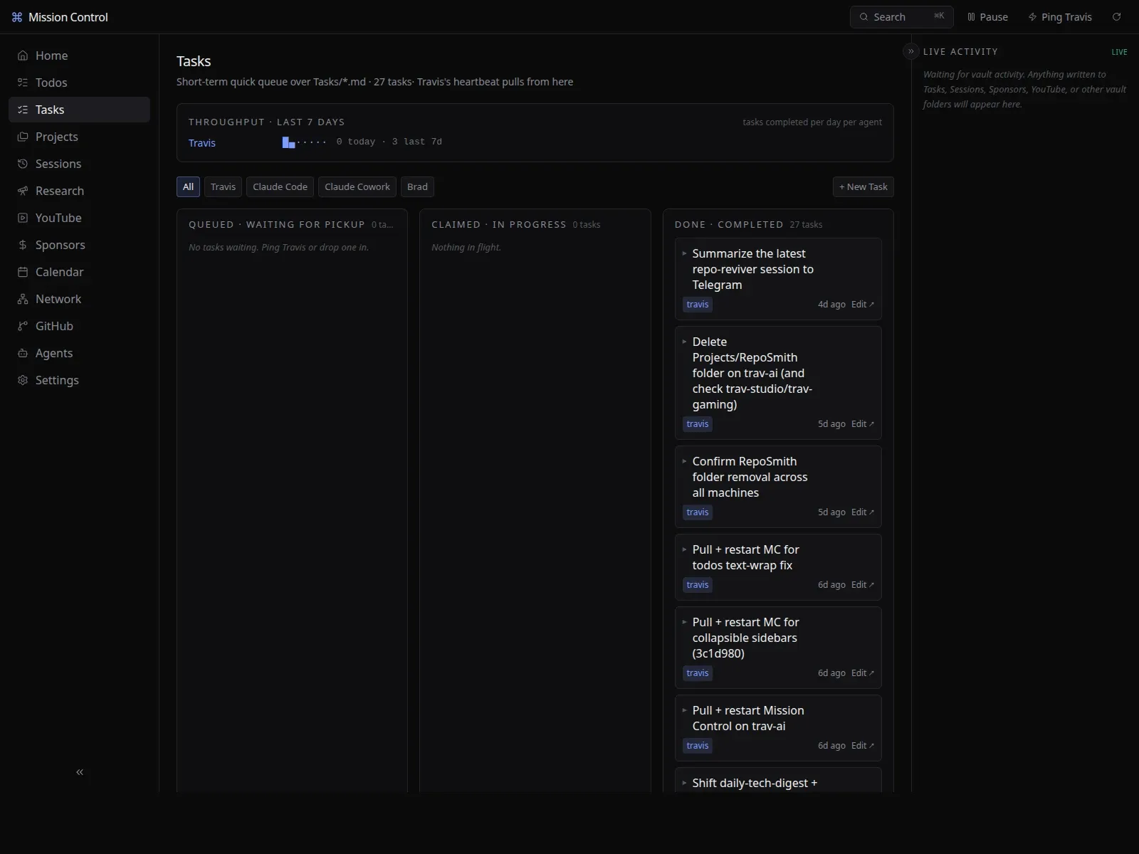Expand the Summarize latest repo-reviver session task
The height and width of the screenshot is (854, 1139).
coord(685,253)
